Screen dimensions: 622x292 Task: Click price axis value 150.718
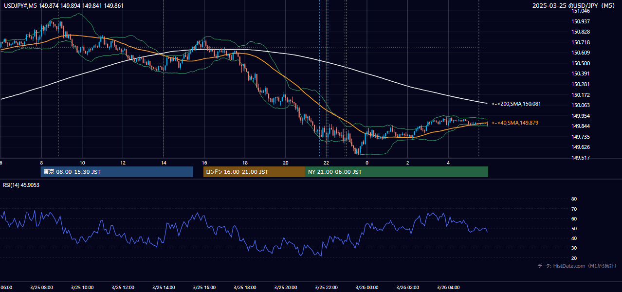[x=581, y=42]
